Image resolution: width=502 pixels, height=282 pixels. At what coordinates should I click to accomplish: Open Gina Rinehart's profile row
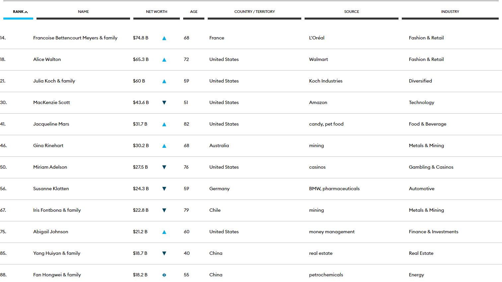pyautogui.click(x=48, y=145)
